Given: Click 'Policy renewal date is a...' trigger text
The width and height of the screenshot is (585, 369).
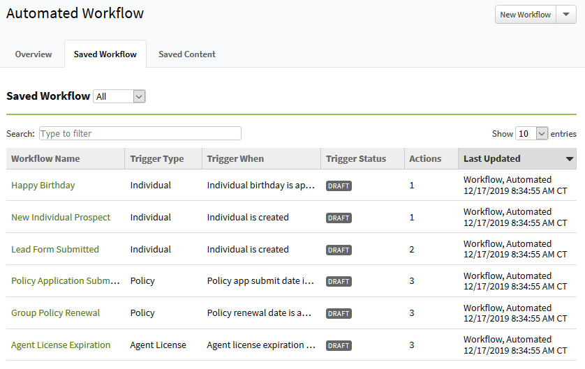Looking at the screenshot, I should click(259, 312).
